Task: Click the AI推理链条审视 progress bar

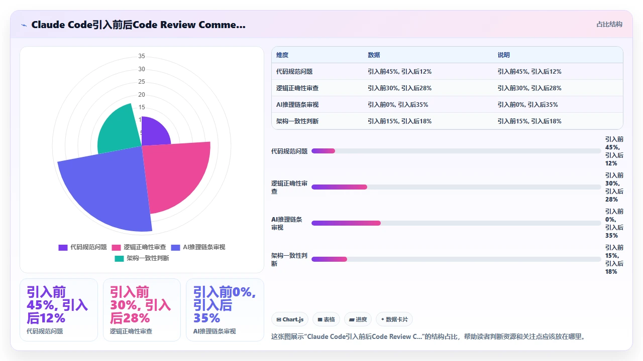Action: click(456, 223)
